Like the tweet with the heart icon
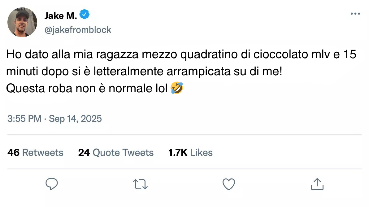Image resolution: width=369 pixels, height=207 pixels. click(229, 184)
